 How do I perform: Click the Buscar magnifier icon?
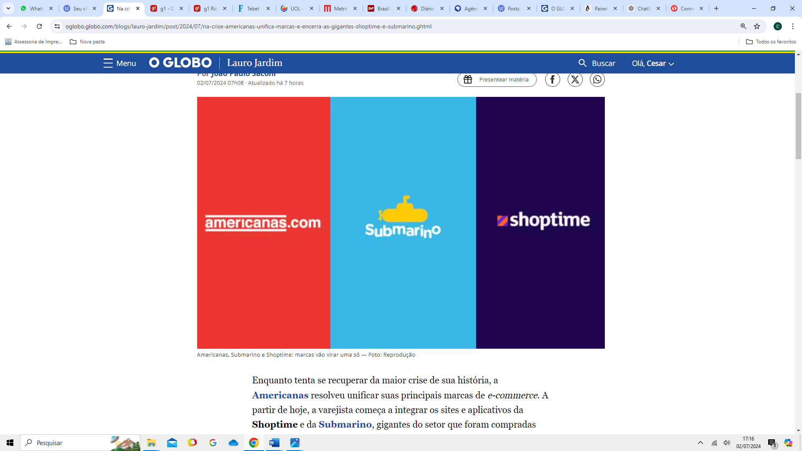pyautogui.click(x=582, y=63)
